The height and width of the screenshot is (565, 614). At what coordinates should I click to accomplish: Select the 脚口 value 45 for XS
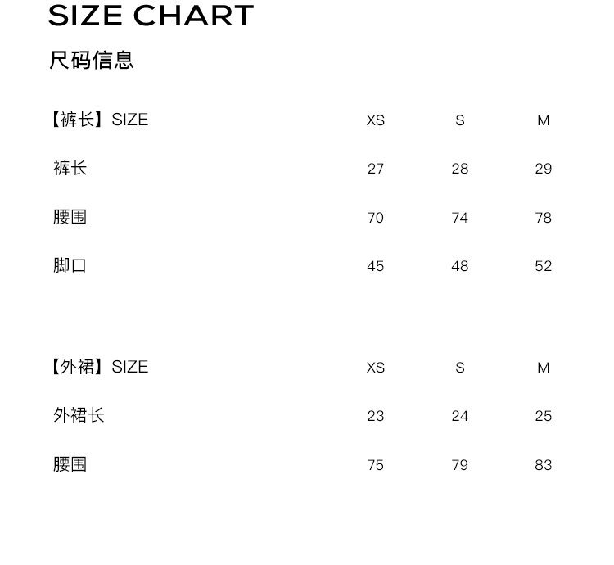click(x=376, y=266)
